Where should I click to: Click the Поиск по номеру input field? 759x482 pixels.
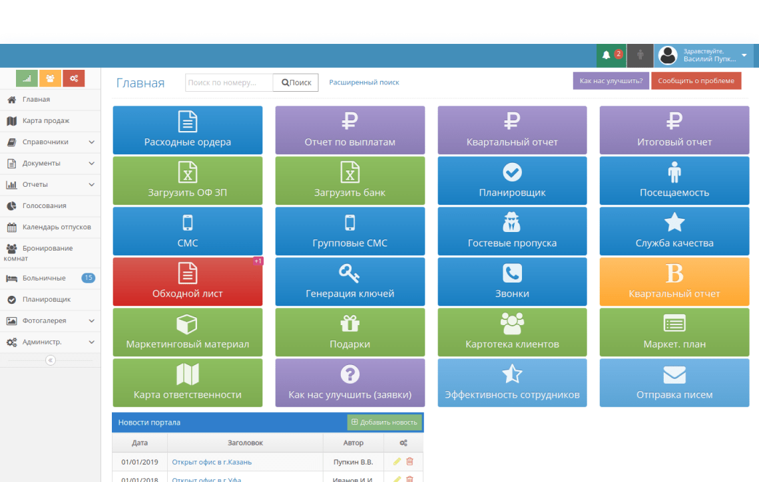tap(228, 82)
